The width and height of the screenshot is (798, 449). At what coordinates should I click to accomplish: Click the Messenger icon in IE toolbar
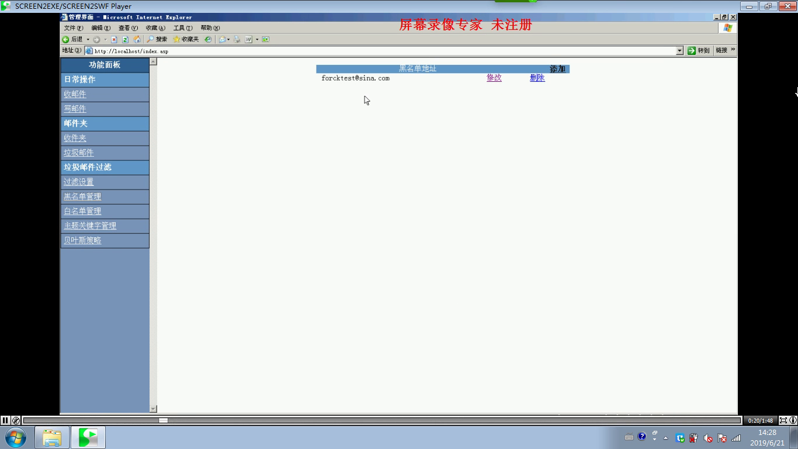tap(266, 39)
